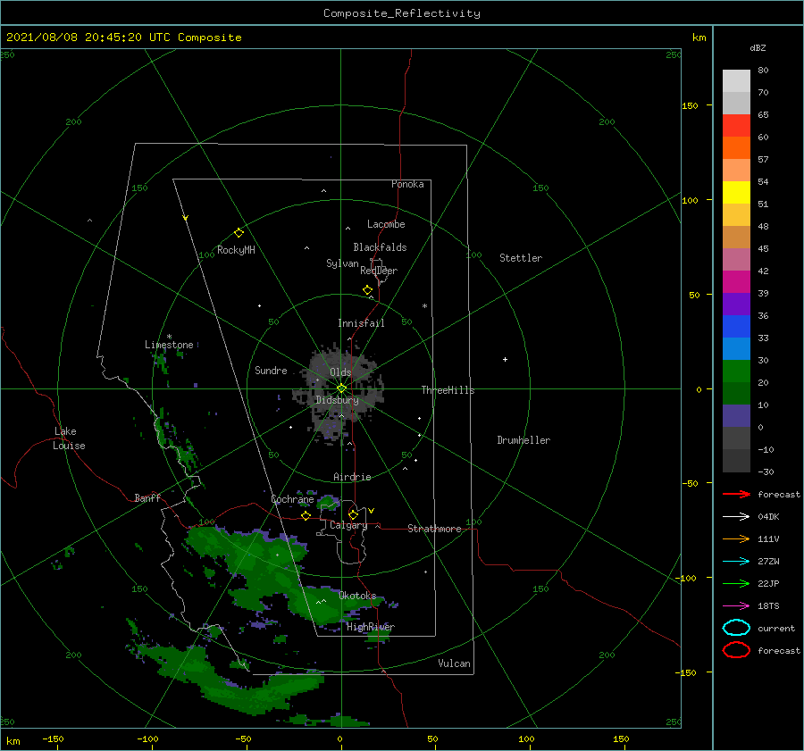Click the Lacombe city label
The height and width of the screenshot is (751, 804).
pyautogui.click(x=386, y=224)
